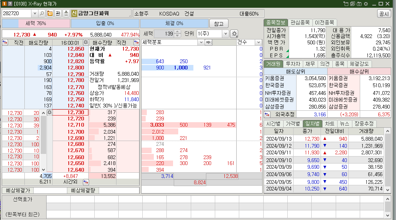The height and width of the screenshot is (220, 396).
Task: Select the 장중추정 tab
Action: 364,124
